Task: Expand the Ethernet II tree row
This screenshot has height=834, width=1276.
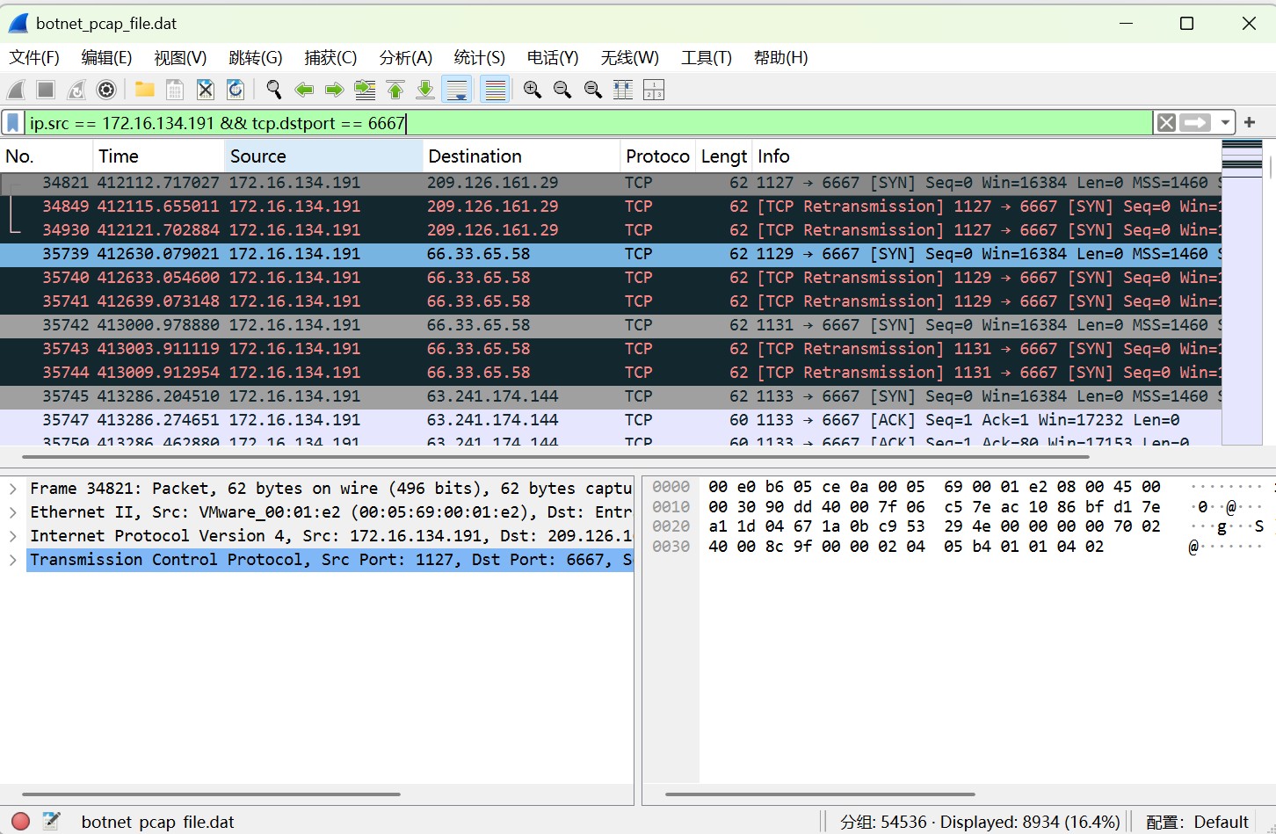Action: (13, 512)
